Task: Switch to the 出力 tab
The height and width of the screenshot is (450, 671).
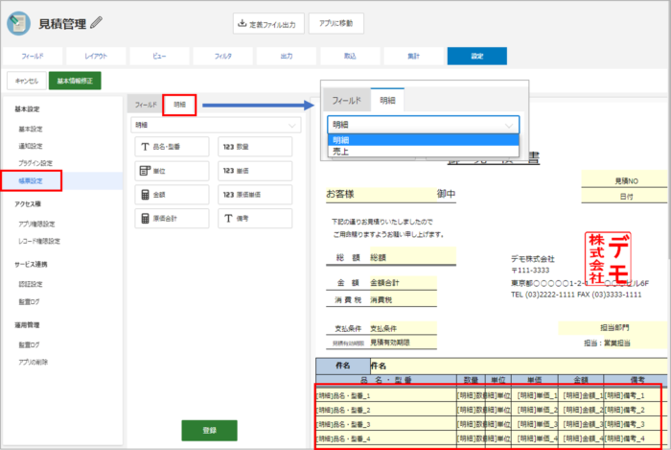Action: (287, 56)
